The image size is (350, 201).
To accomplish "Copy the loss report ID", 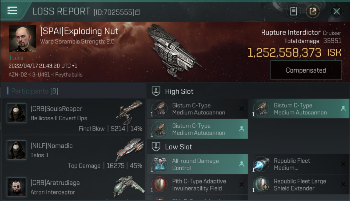I will pos(138,12).
